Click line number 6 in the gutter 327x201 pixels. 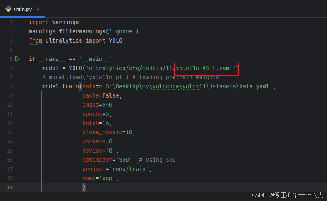[11, 68]
